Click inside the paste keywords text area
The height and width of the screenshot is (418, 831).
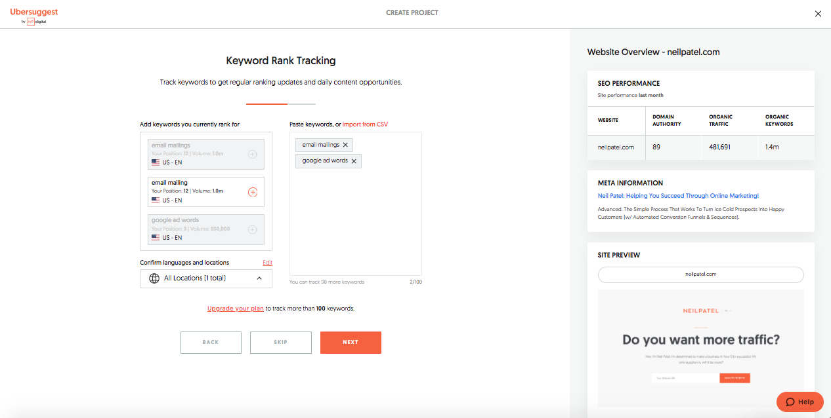click(355, 223)
